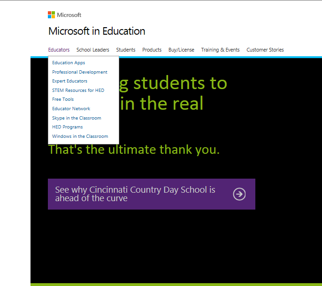322x286 pixels.
Task: Open the Training & Events menu
Action: (220, 50)
